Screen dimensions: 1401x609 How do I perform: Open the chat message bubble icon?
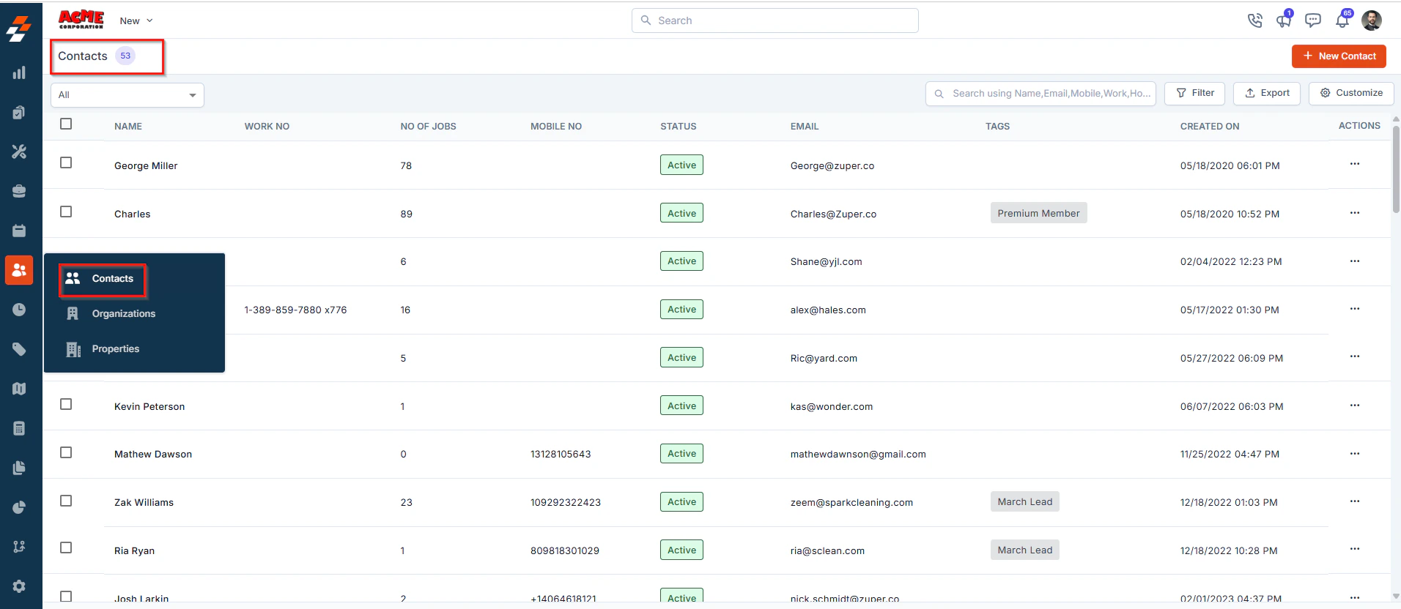1313,20
